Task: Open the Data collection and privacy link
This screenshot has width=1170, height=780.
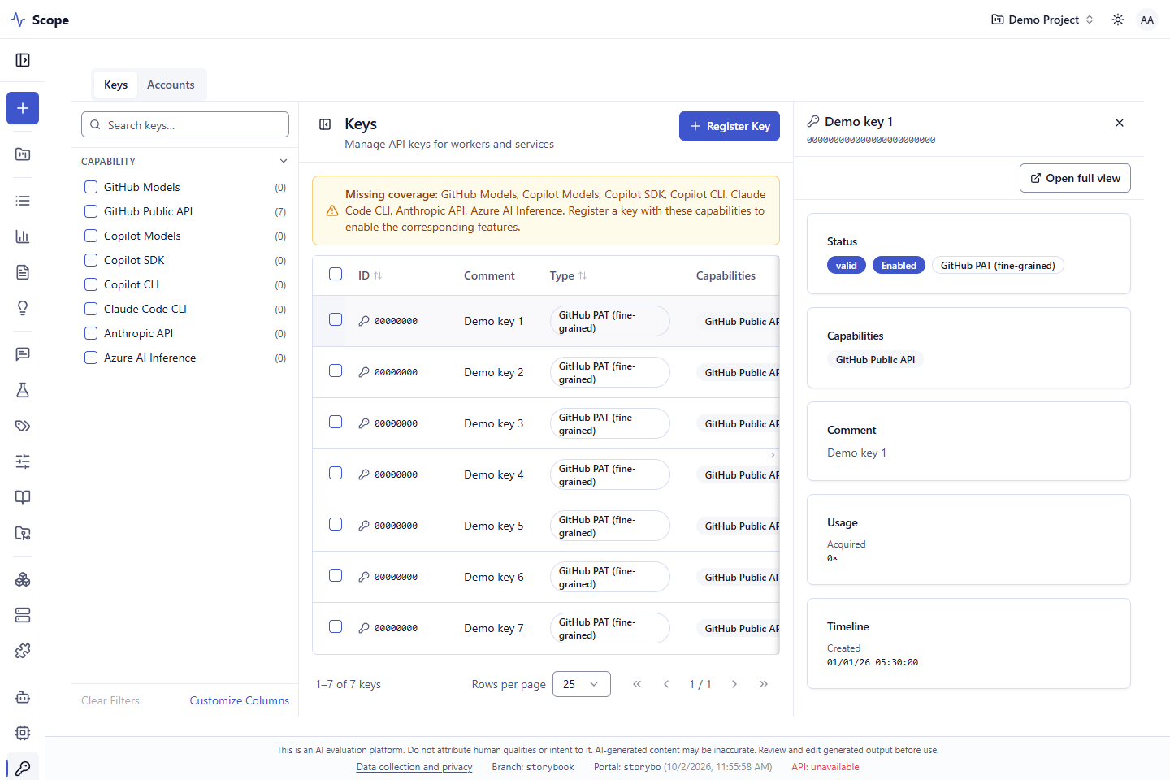Action: [x=414, y=767]
